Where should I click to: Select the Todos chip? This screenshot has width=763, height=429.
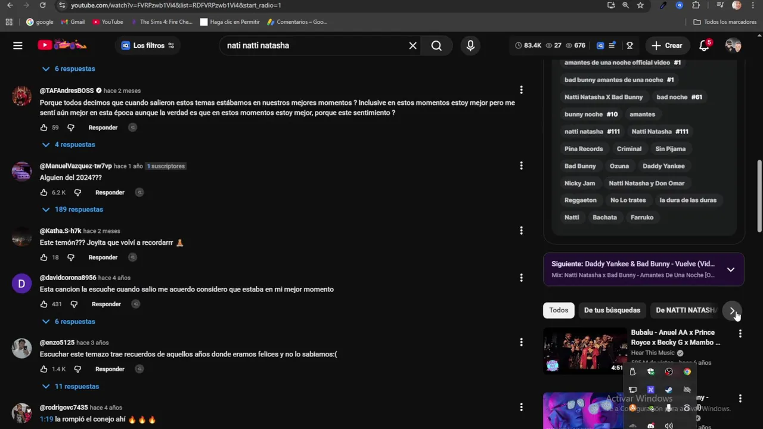559,310
